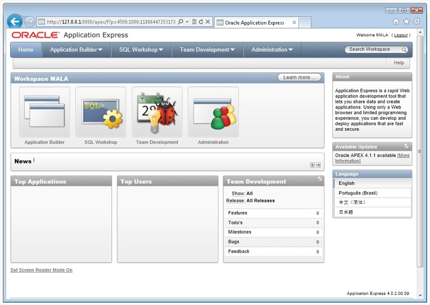The image size is (430, 305).
Task: Go back with the browser back arrow
Action: [15, 21]
